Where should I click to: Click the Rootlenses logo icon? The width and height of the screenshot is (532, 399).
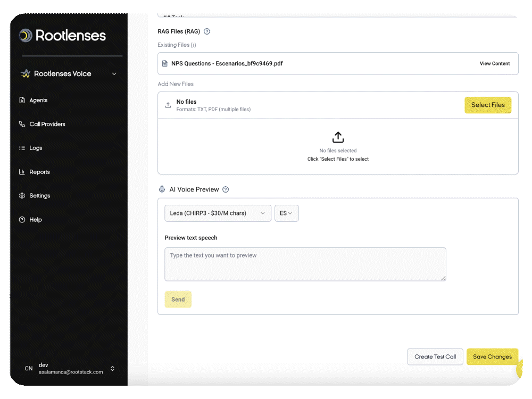coord(26,36)
